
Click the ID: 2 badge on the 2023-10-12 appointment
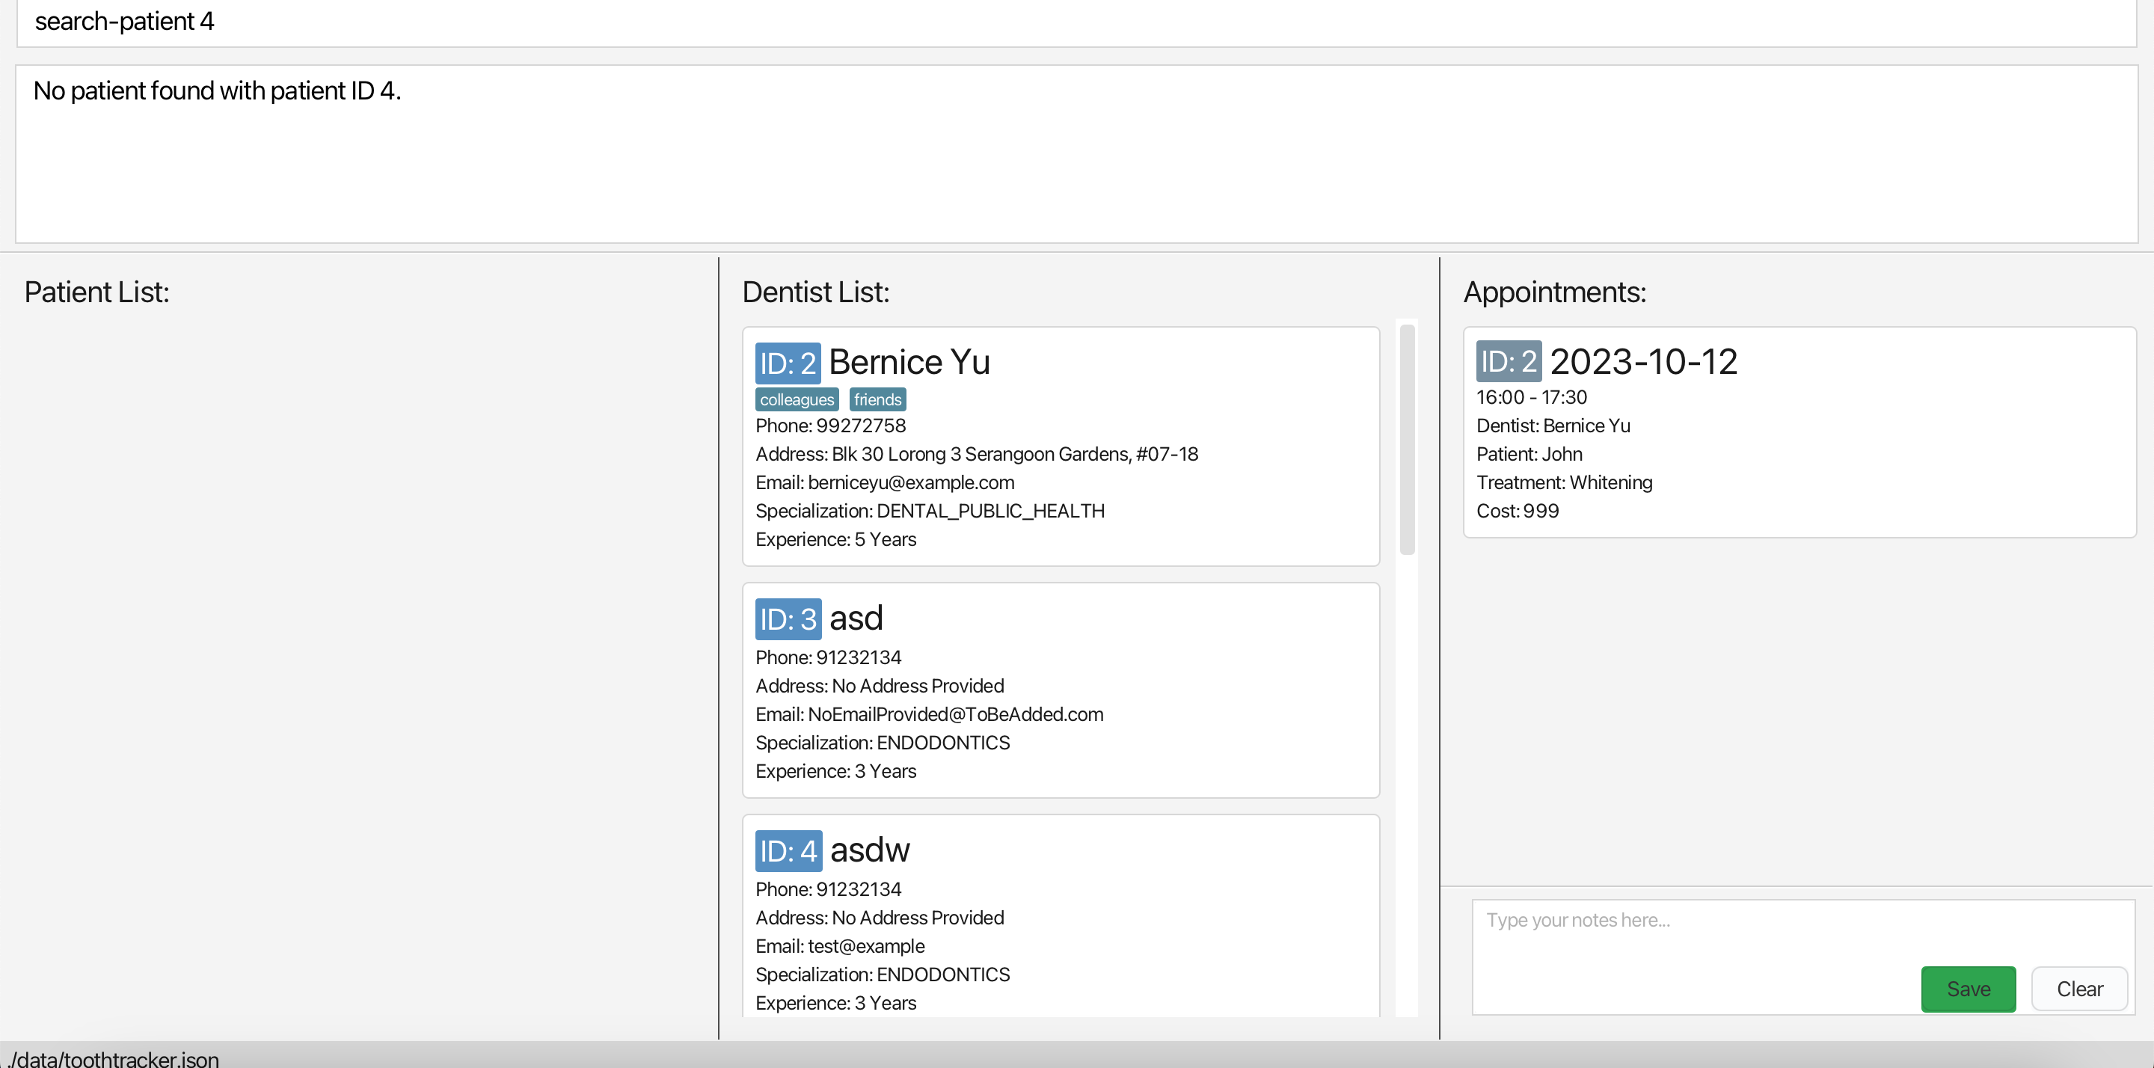[x=1508, y=361]
